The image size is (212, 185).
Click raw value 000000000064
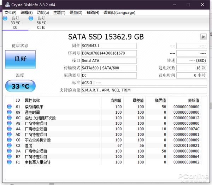coord(187,157)
